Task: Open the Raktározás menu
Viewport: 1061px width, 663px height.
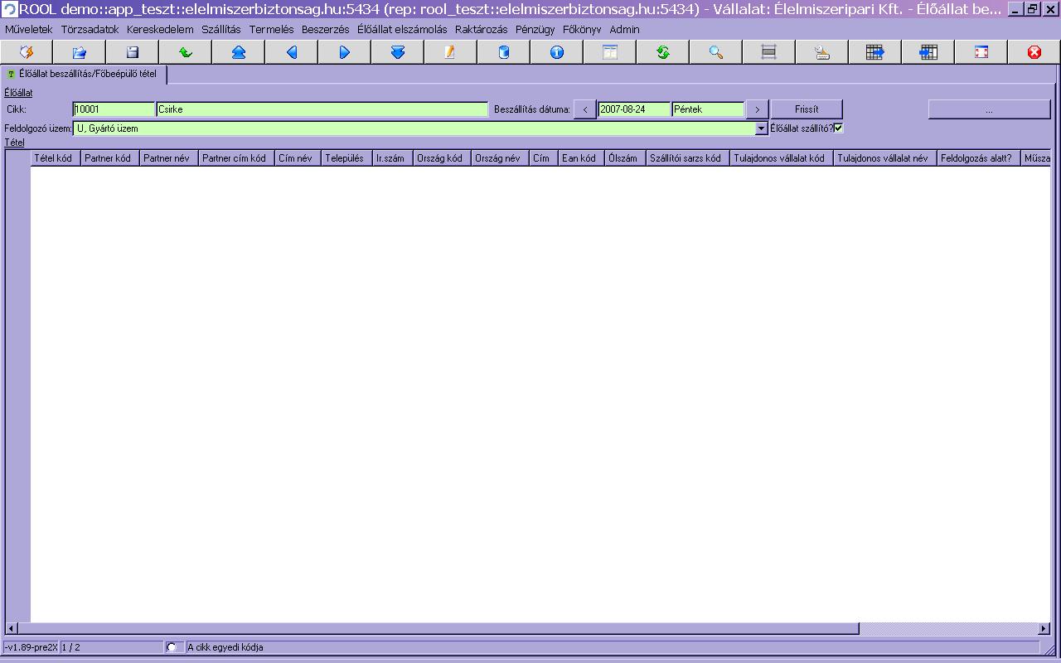Action: point(481,29)
